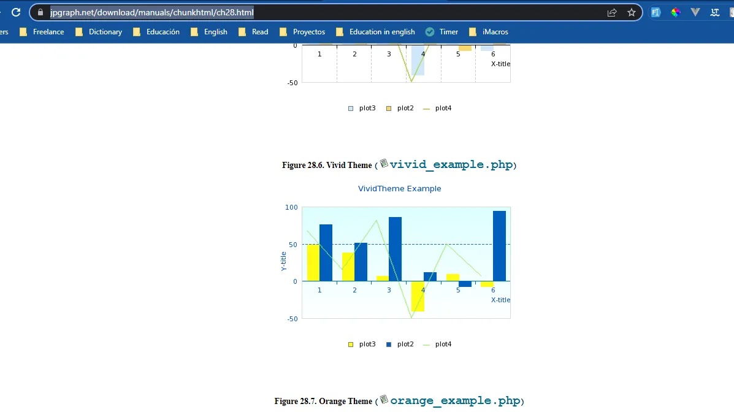Click the blue plot2 legend swatch in Vivid chart
Image resolution: width=734 pixels, height=412 pixels.
click(389, 345)
